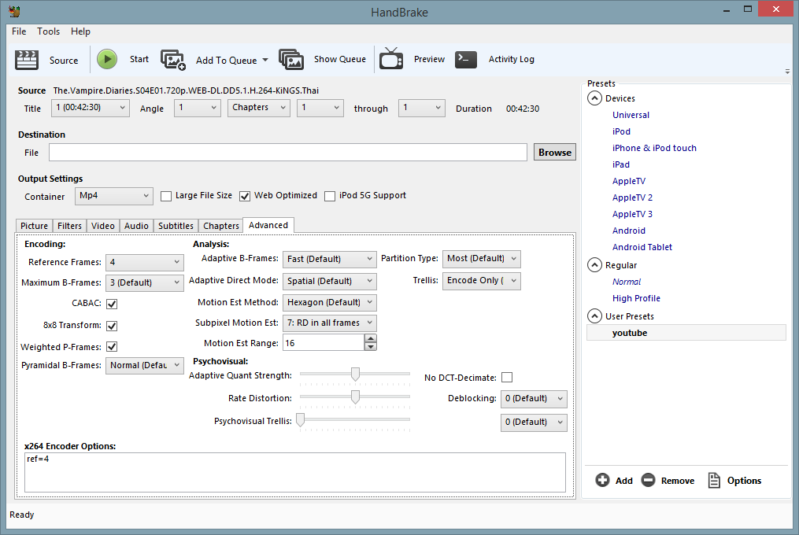The image size is (799, 535).
Task: Disable the Web Optimized checkbox
Action: 245,196
